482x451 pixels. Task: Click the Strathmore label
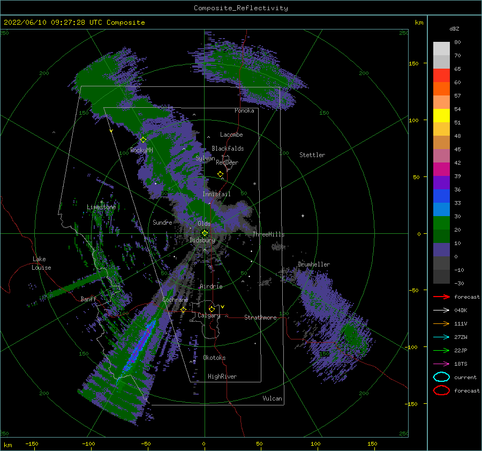[x=260, y=317]
